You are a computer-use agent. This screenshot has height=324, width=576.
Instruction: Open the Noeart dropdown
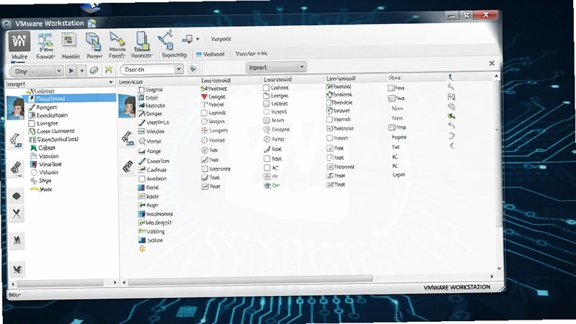pos(276,67)
